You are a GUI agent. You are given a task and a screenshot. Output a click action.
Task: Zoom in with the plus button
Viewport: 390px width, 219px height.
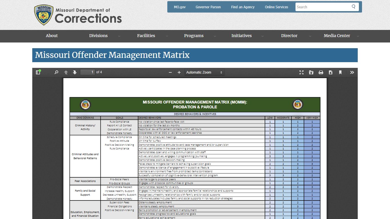point(179,72)
